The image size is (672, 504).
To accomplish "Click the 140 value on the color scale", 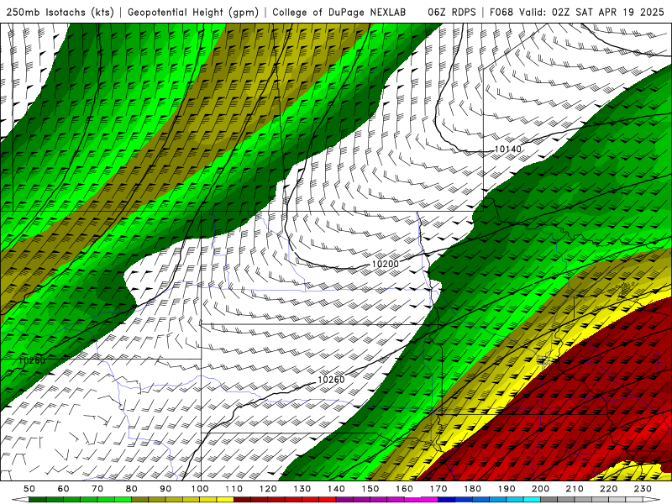I will [336, 489].
